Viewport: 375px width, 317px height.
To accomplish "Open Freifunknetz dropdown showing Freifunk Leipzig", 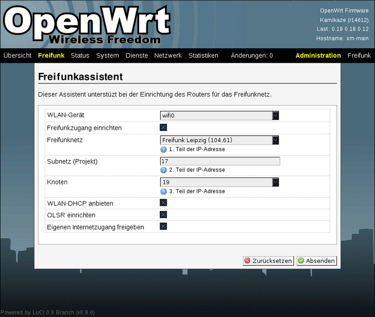I will (219, 140).
